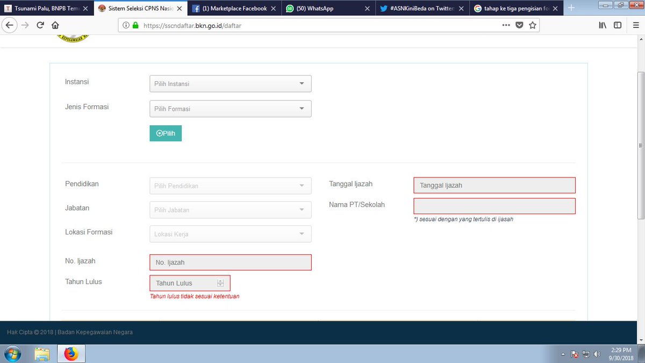Image resolution: width=645 pixels, height=363 pixels.
Task: Click the scrollbar down arrow
Action: point(640,339)
